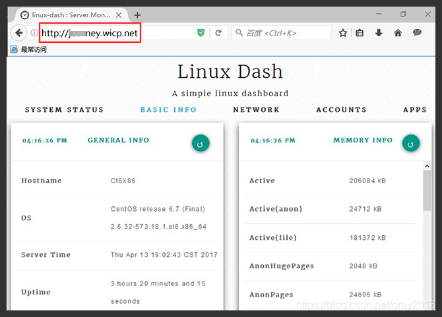Screen dimensions: 442x317
Task: Click Memory Info scrollbar up arrow
Action: [x=427, y=166]
